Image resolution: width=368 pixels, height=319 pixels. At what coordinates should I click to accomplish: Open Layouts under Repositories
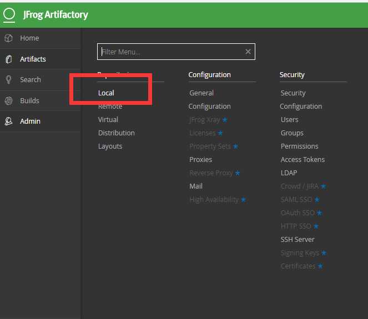110,146
